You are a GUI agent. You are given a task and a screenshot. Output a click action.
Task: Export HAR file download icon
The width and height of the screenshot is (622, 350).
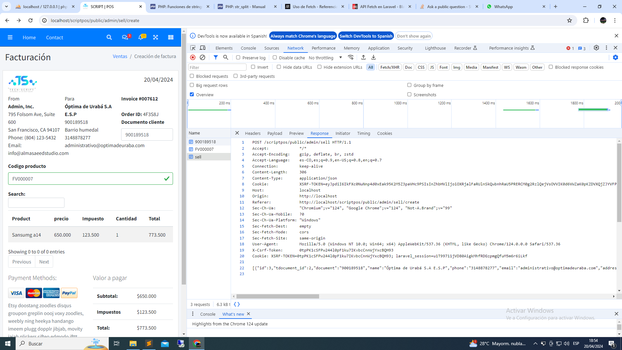click(x=374, y=57)
